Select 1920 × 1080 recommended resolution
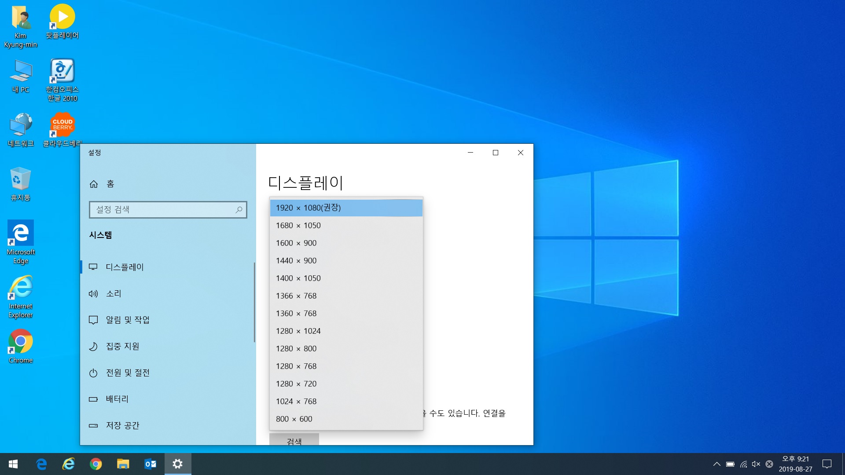Image resolution: width=845 pixels, height=475 pixels. (x=346, y=208)
